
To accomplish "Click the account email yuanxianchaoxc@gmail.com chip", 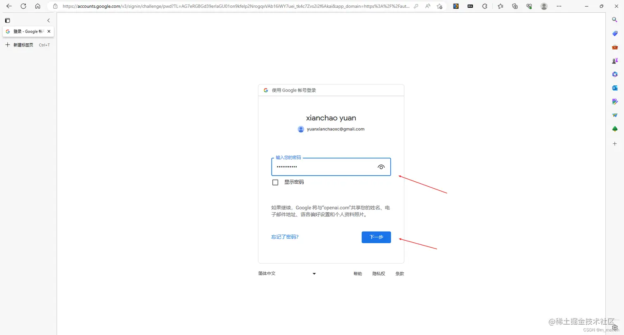I will (331, 129).
